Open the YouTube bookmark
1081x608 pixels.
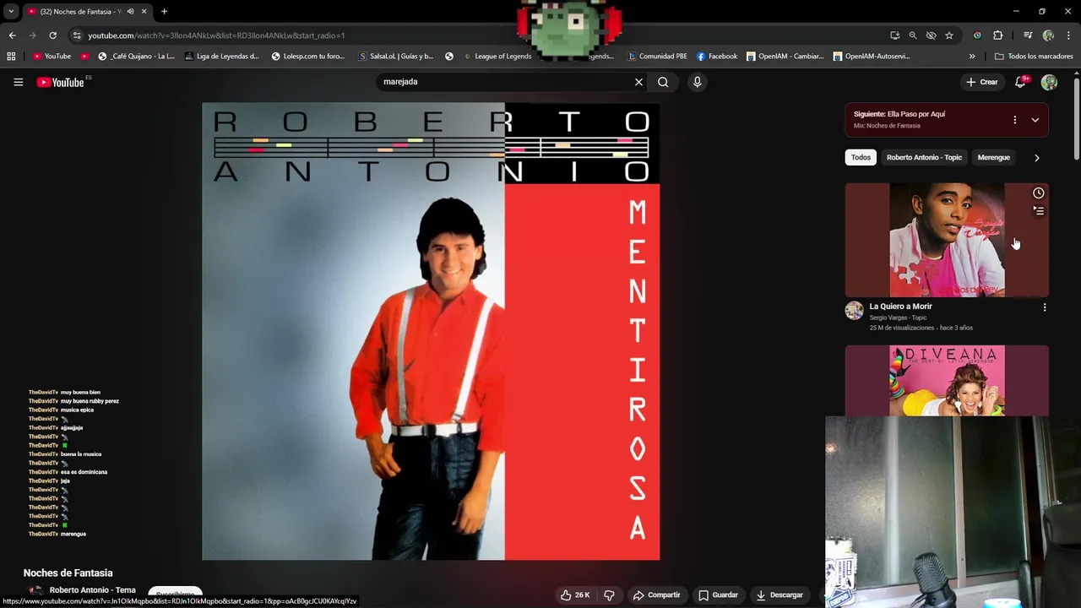pyautogui.click(x=52, y=57)
